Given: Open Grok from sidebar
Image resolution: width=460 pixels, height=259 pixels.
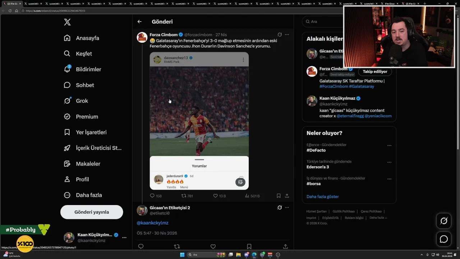Looking at the screenshot, I should 82,101.
